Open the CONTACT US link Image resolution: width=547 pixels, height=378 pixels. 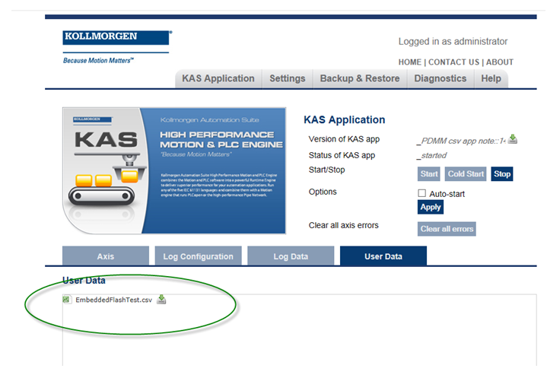coord(453,62)
